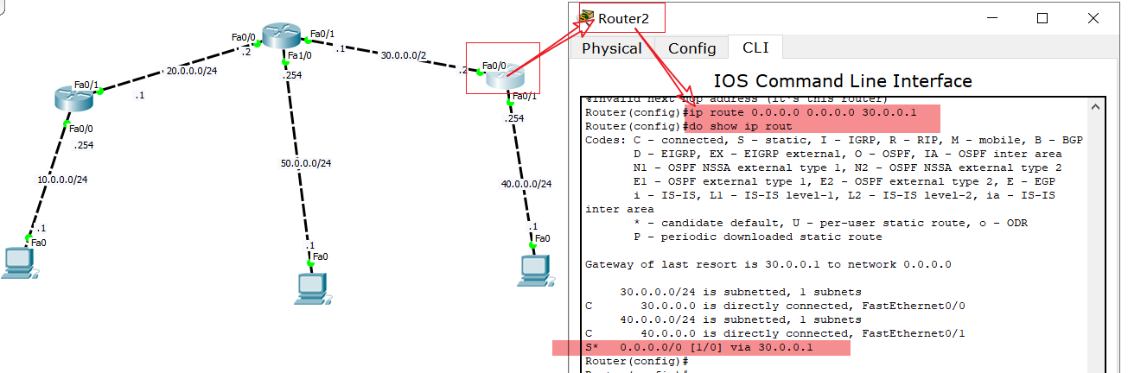The height and width of the screenshot is (373, 1147).
Task: Click the CLI scrollbar up arrow
Action: [1097, 107]
